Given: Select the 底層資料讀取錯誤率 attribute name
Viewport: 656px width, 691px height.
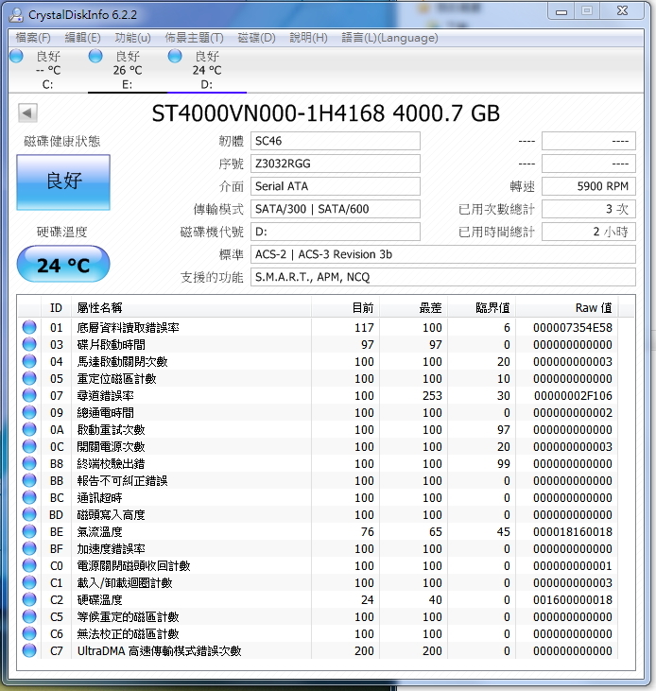Looking at the screenshot, I should click(x=129, y=327).
